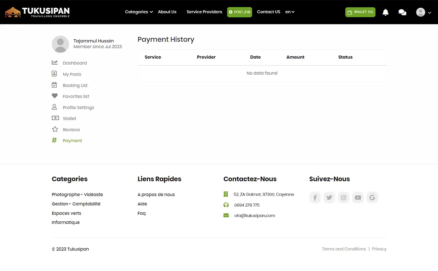
Task: Click the Reviews star icon
Action: 55,129
